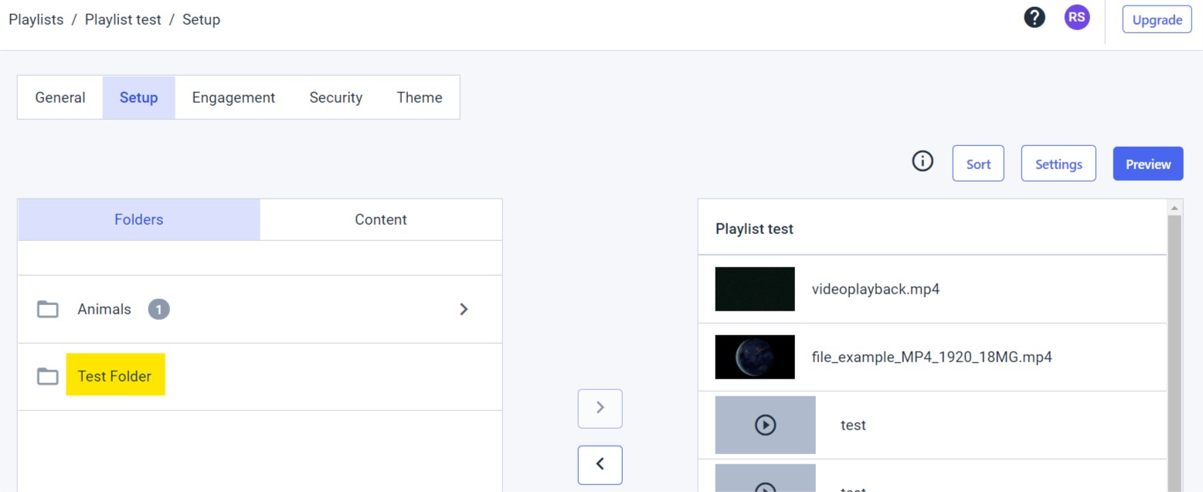
Task: Open playlist Settings button
Action: tap(1059, 164)
